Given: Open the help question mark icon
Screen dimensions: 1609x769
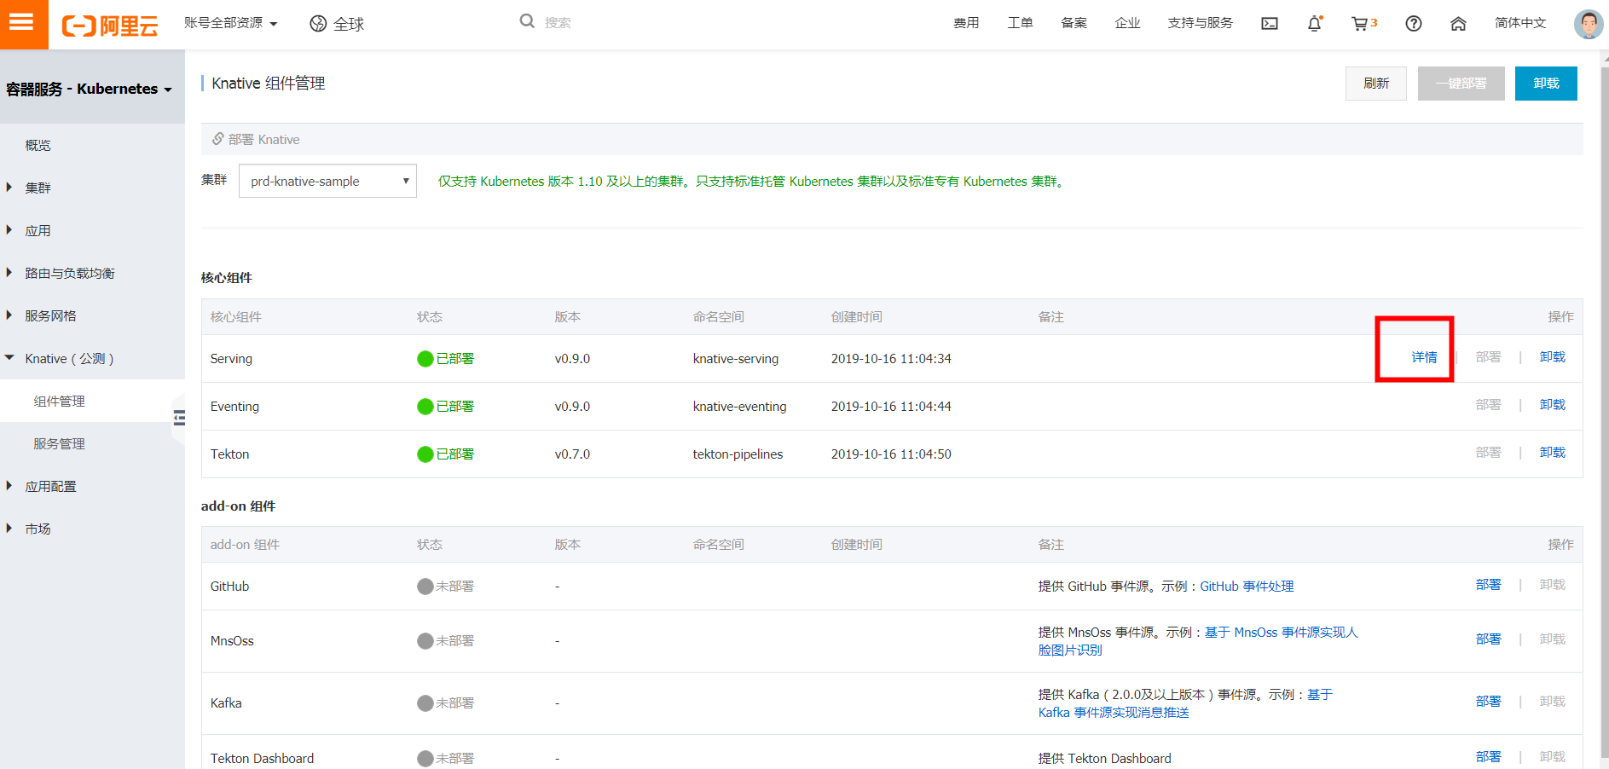Looking at the screenshot, I should click(1414, 24).
